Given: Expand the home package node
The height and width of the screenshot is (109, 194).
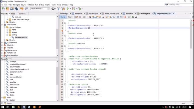Looking at the screenshot, I should click(7, 30).
